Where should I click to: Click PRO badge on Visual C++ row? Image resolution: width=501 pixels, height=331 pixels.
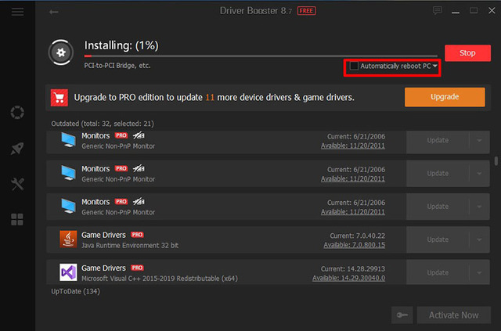pyautogui.click(x=137, y=268)
